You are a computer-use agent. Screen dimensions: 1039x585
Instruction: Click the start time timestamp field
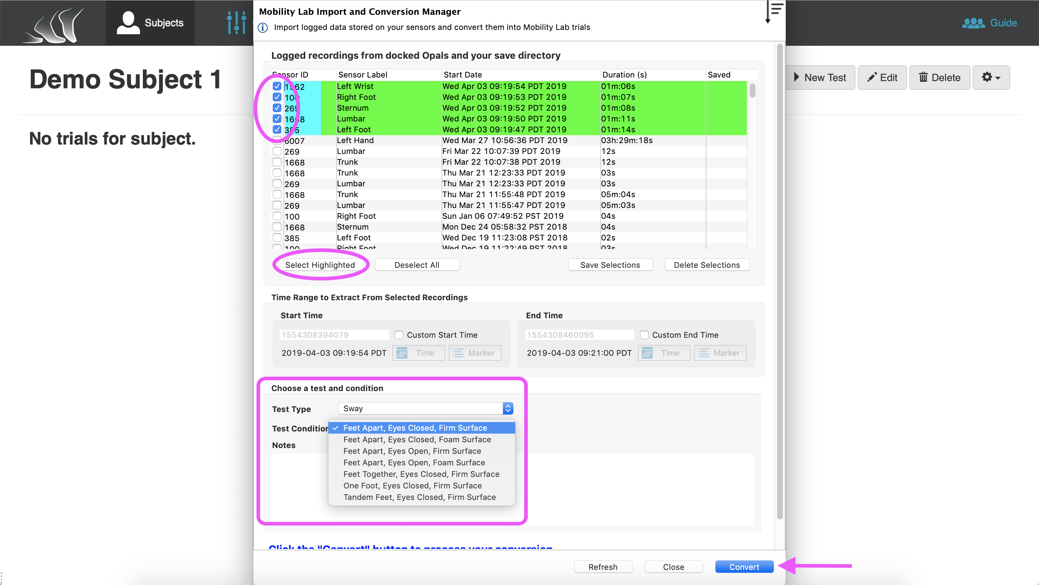[334, 335]
